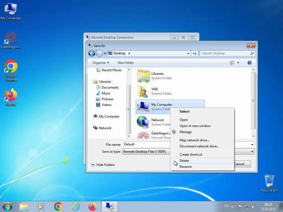283x212 pixels.
Task: Open My Computer desktop icon
Action: 11,11
